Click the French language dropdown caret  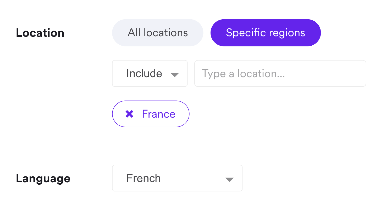(x=229, y=179)
